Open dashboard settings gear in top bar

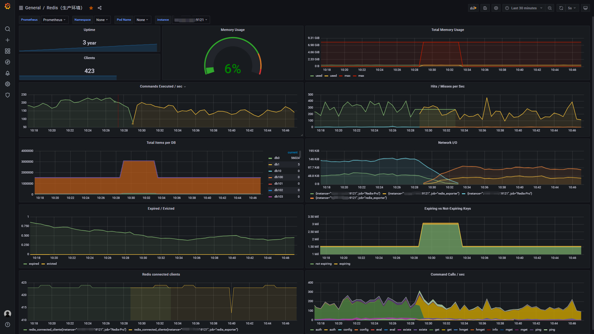(496, 8)
